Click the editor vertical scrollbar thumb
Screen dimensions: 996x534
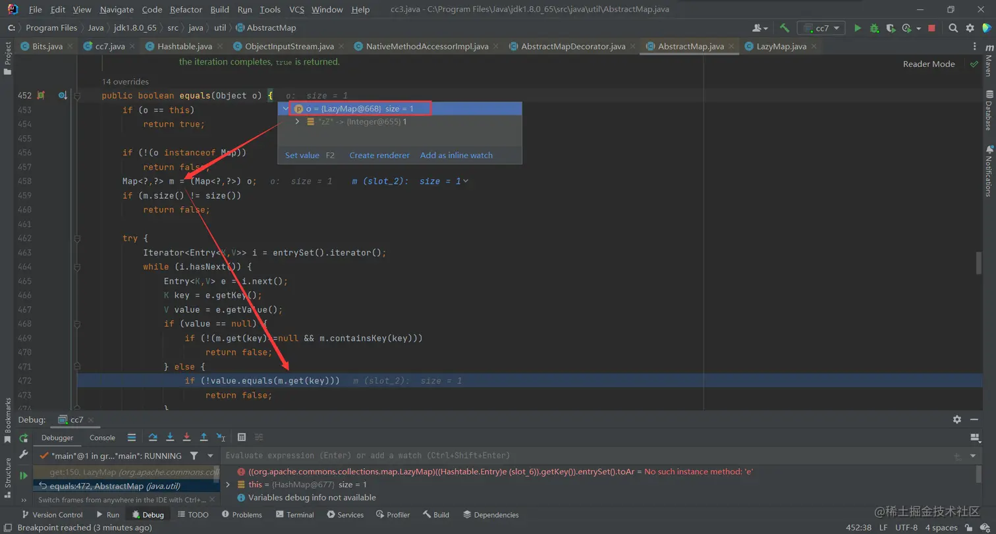point(980,263)
